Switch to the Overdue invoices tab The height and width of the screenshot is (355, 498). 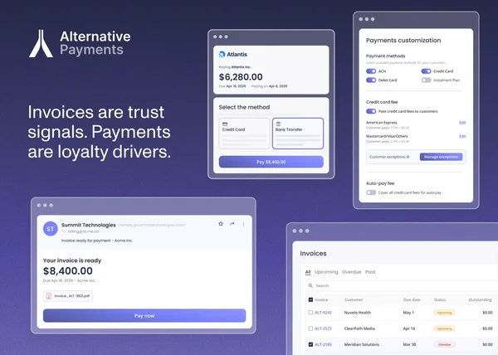pos(351,272)
